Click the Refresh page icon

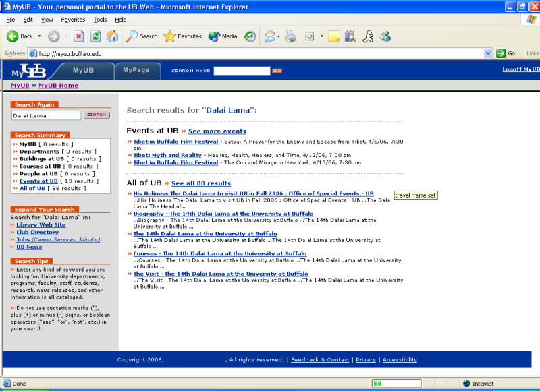click(95, 36)
